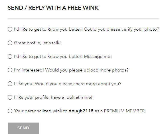164x139 pixels.
Task: Open the dough2115 username link
Action: (81, 111)
